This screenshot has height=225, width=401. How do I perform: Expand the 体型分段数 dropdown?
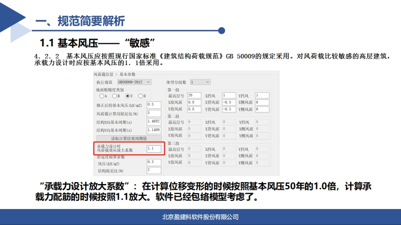point(200,82)
